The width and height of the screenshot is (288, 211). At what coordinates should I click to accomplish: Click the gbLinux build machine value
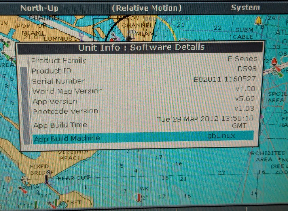(x=221, y=135)
